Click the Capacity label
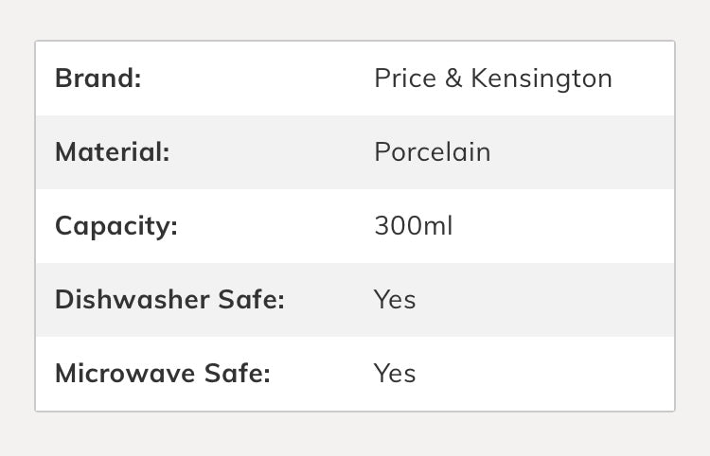710x456 pixels. click(115, 226)
